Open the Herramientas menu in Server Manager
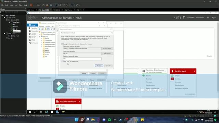The image size is (219, 123). pos(200,18)
